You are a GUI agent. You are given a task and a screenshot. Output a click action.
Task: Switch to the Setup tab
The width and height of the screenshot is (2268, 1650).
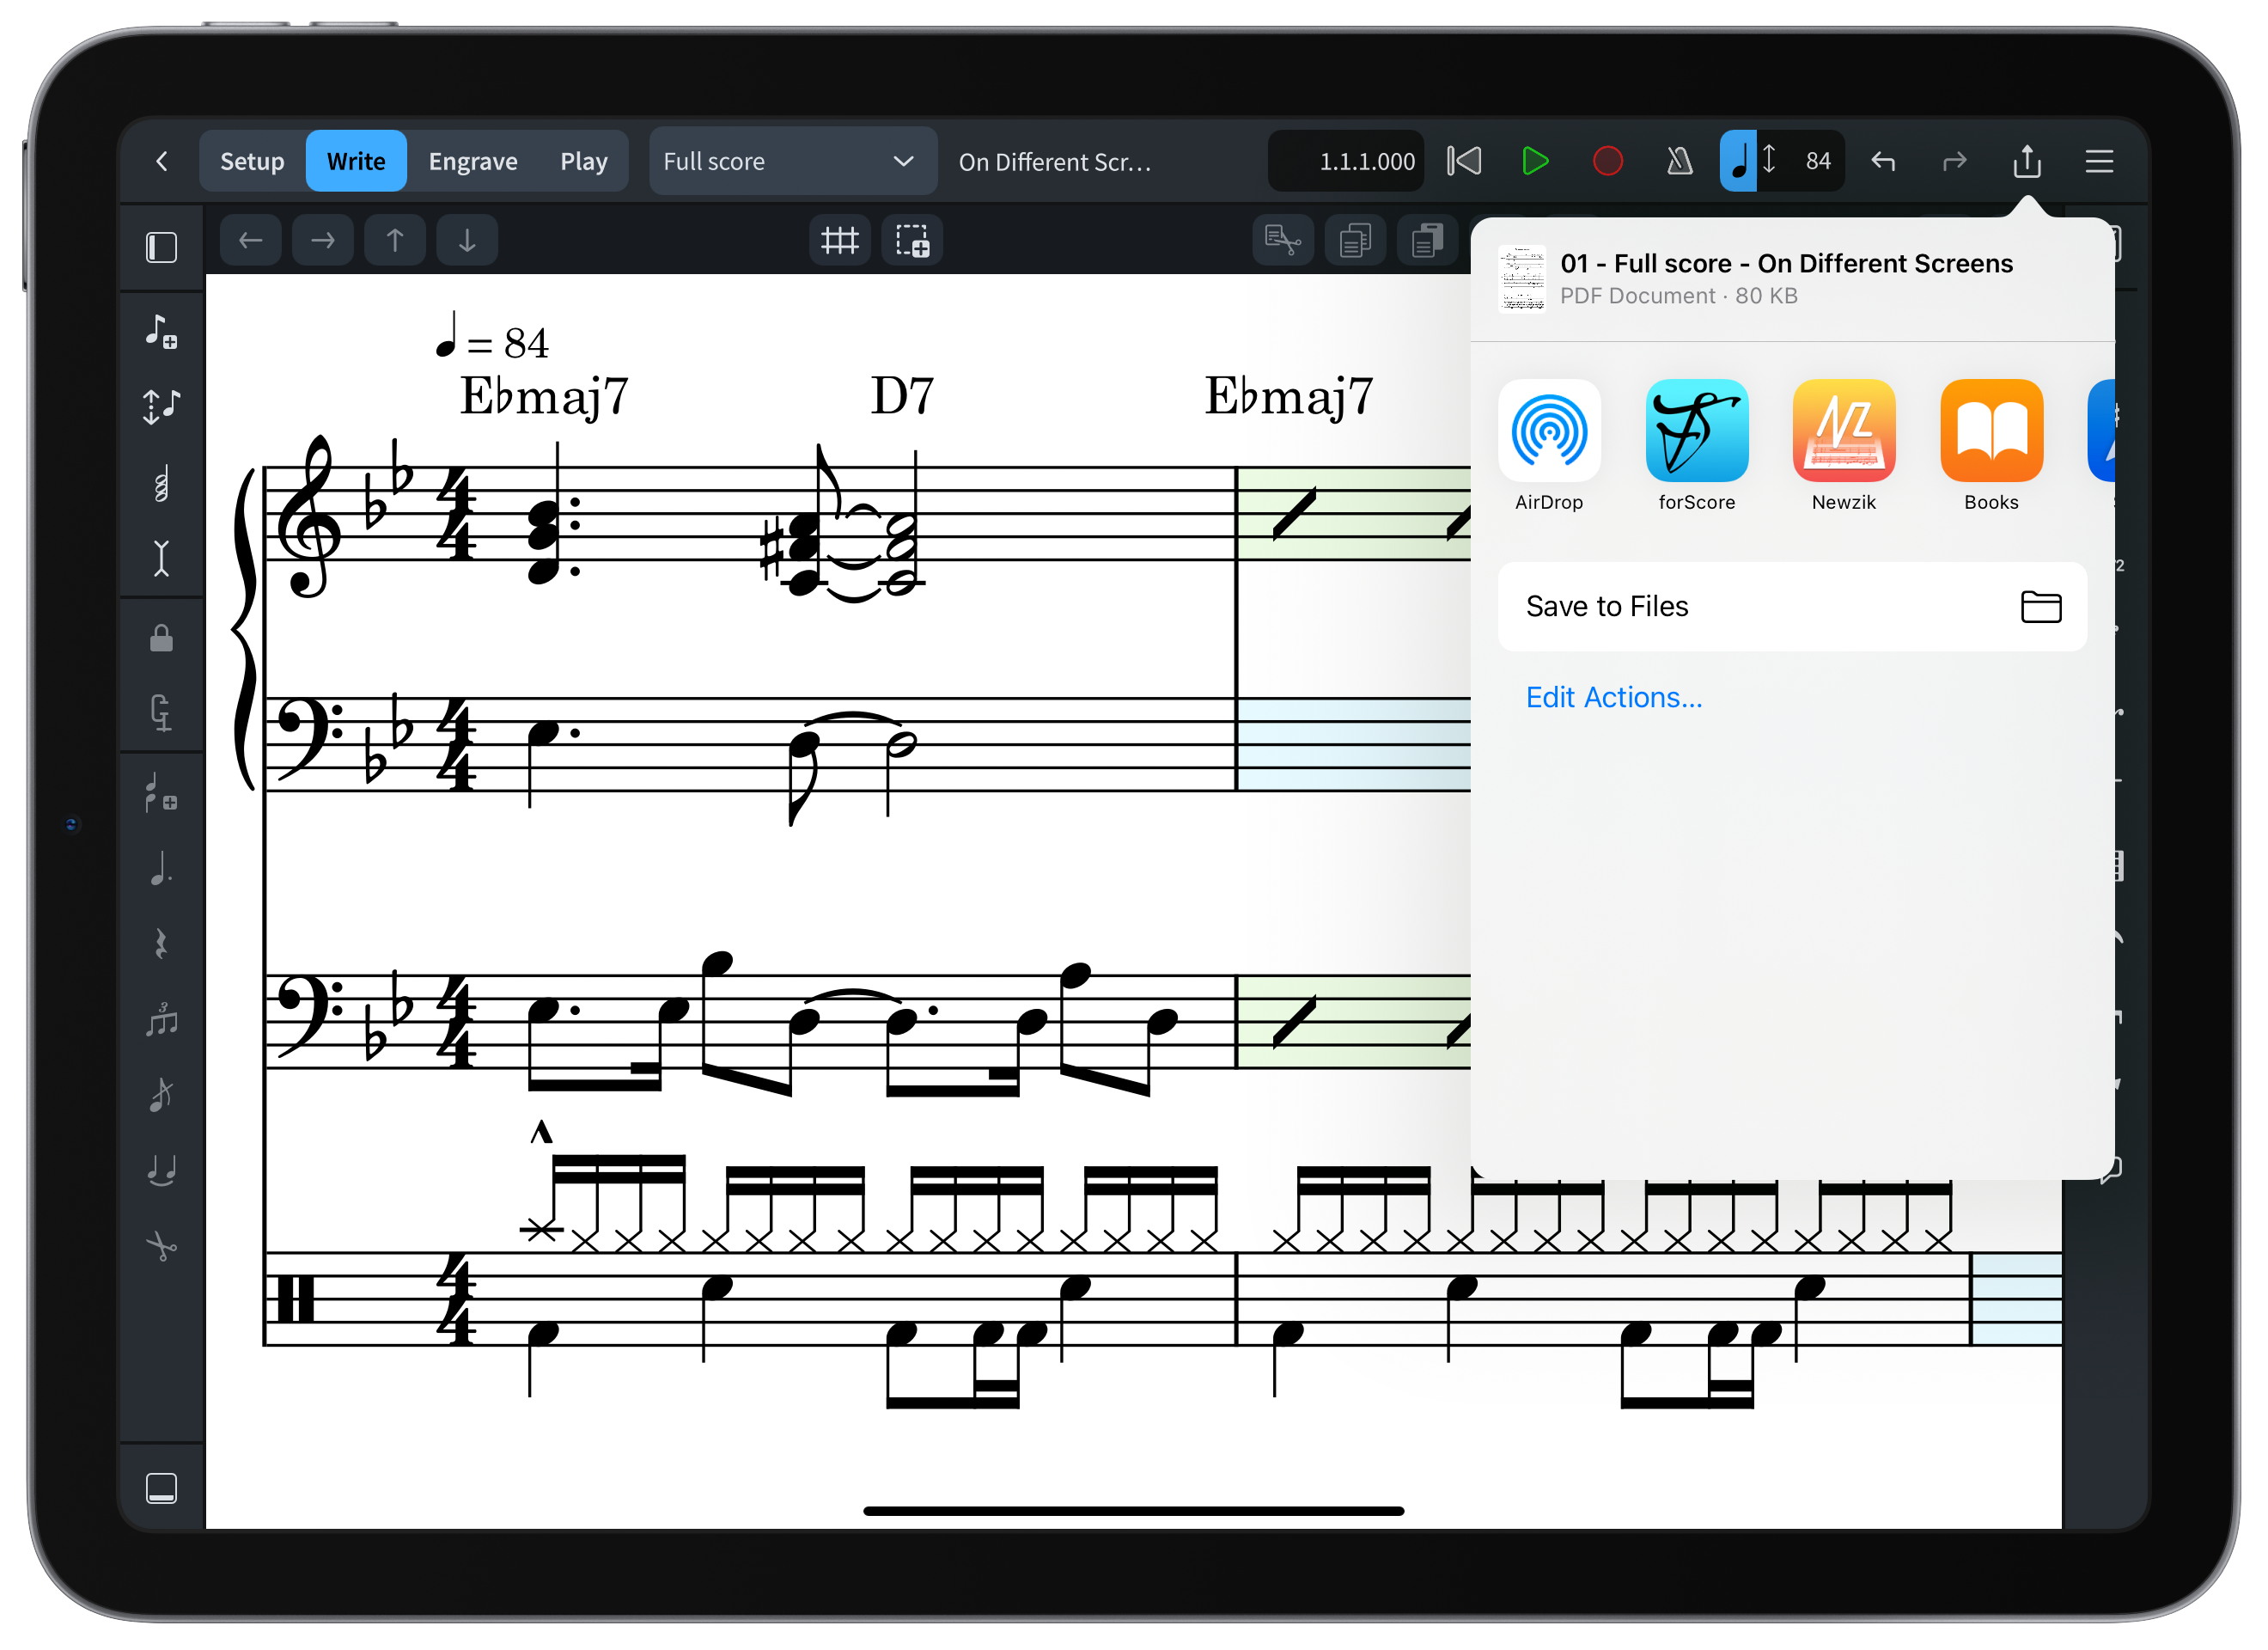(x=252, y=161)
